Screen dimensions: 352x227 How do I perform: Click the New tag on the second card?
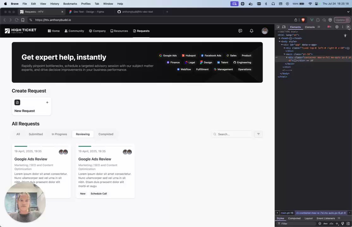tap(83, 194)
